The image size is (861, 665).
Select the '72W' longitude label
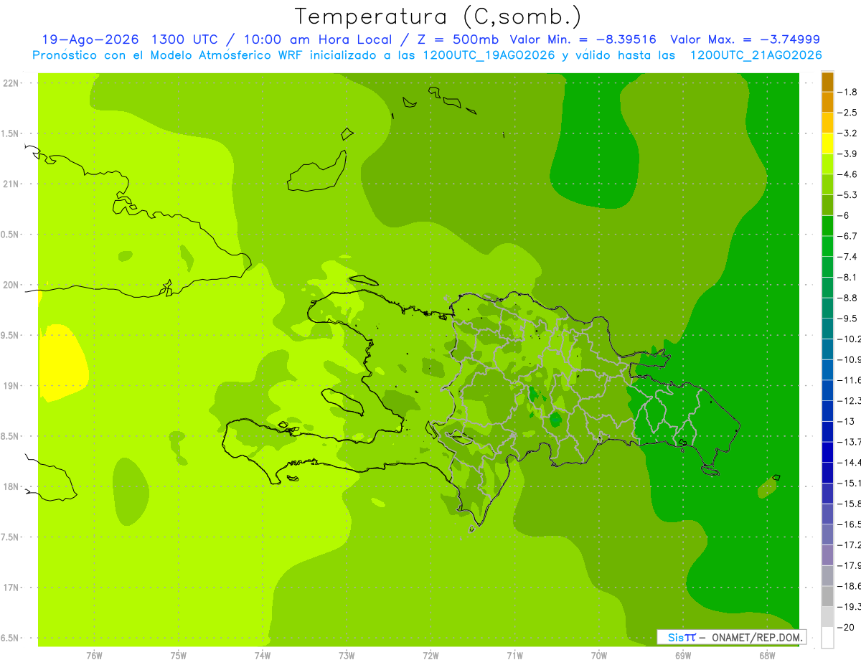[x=430, y=655]
